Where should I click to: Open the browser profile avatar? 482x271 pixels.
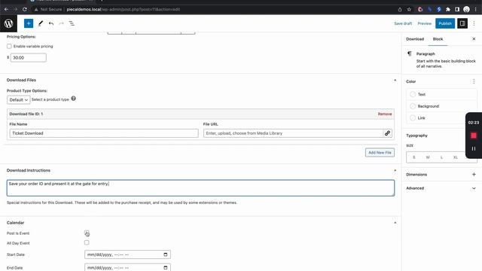point(466,9)
